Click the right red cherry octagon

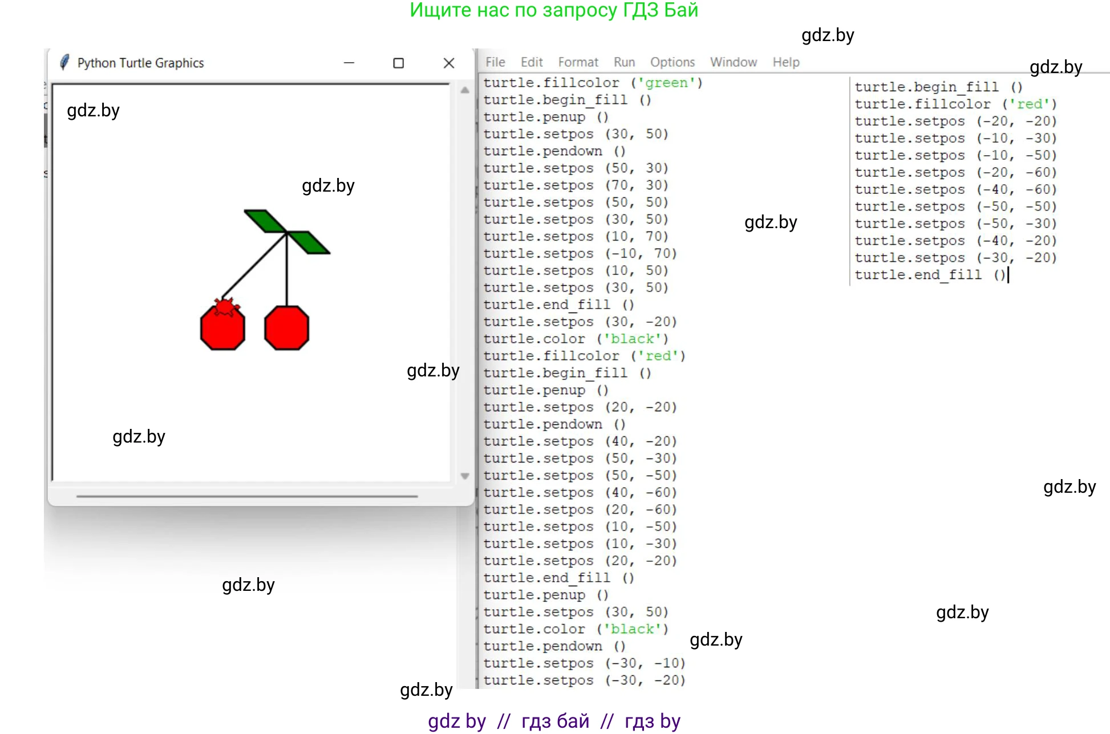286,328
